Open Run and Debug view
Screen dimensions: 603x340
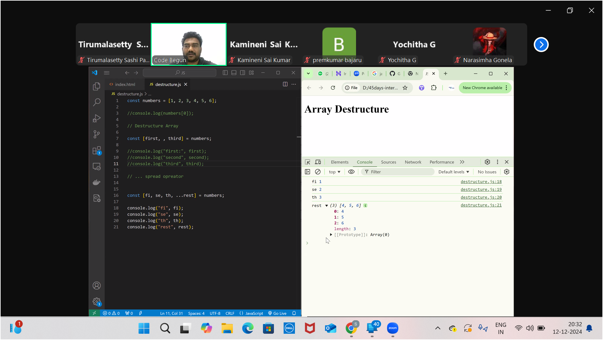[97, 118]
